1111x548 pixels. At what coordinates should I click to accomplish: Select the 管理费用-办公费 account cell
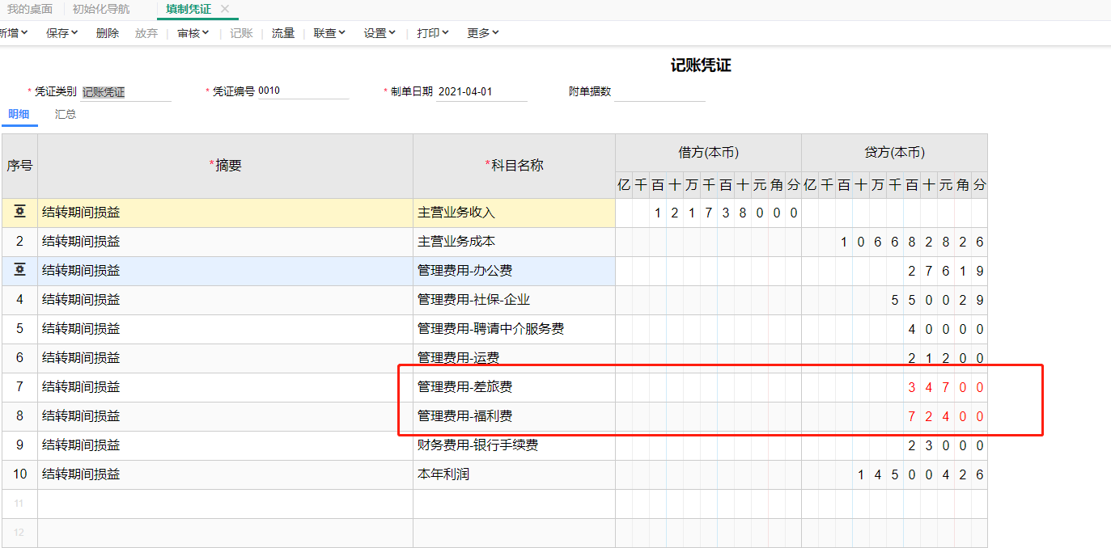coord(515,271)
